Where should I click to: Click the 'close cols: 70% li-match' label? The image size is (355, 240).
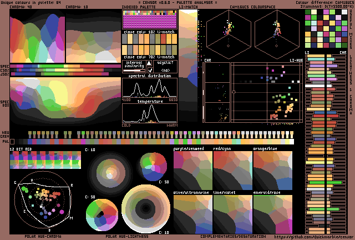coord(149,57)
